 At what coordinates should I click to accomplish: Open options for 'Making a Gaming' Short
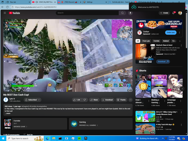(x=165, y=101)
